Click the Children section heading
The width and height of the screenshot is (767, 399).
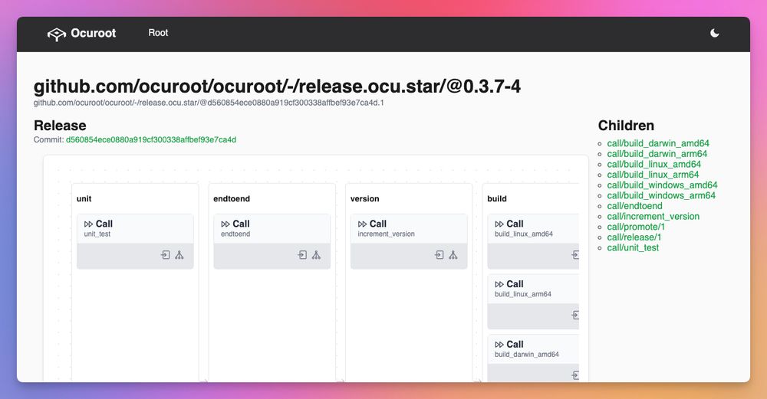click(x=626, y=126)
